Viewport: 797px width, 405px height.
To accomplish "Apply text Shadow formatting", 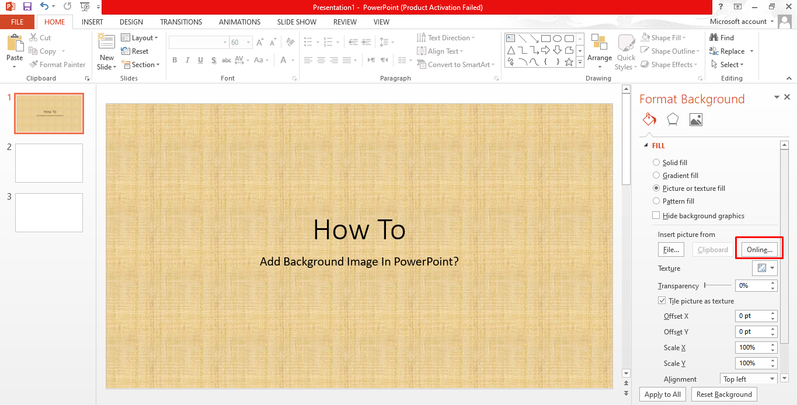I will (214, 60).
